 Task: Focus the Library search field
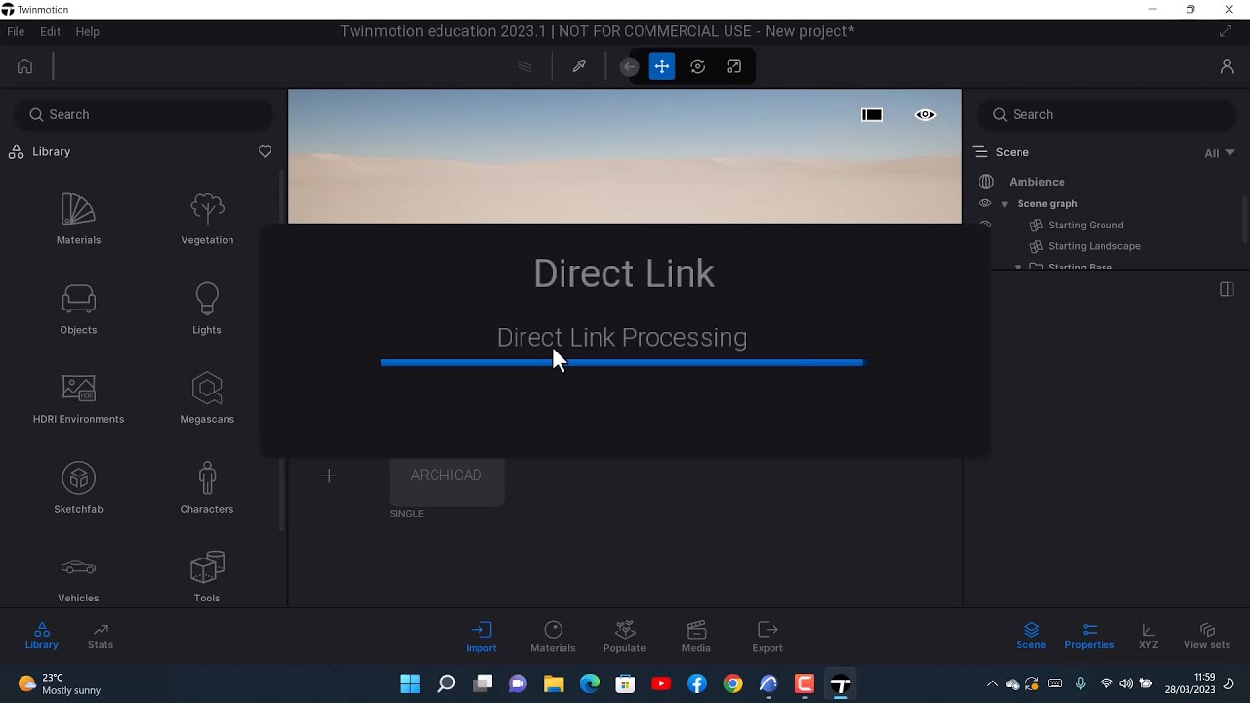[143, 114]
